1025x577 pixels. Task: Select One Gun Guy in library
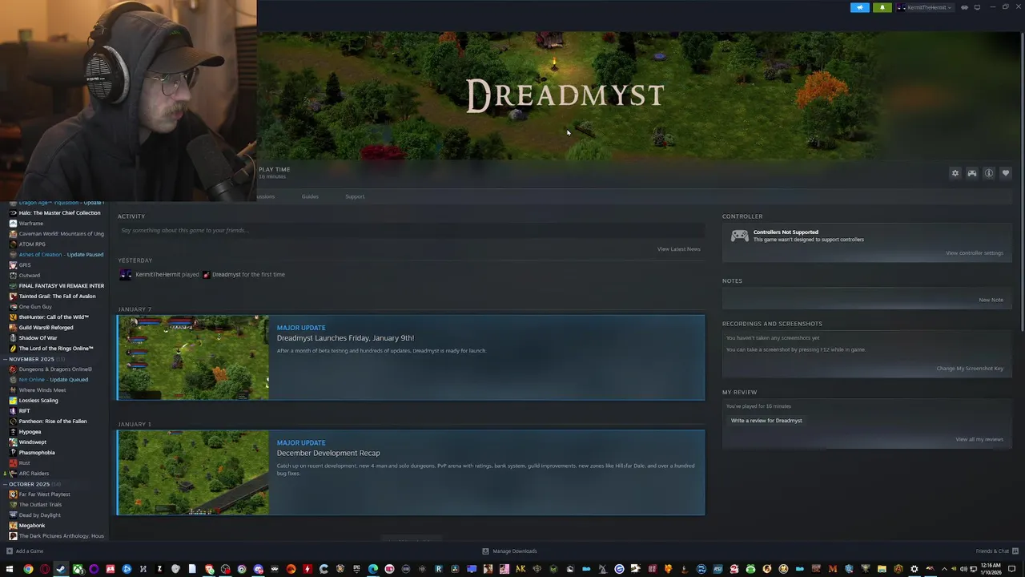click(x=35, y=306)
